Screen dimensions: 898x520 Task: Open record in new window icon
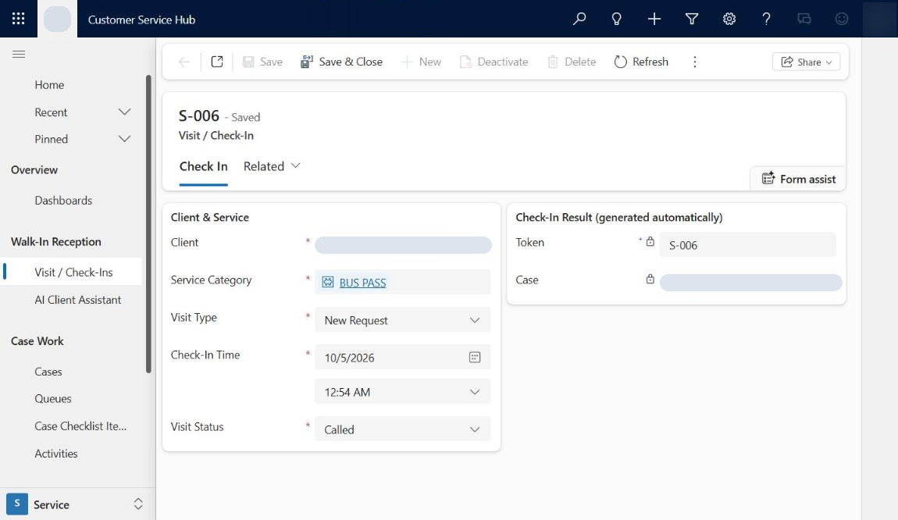[217, 62]
